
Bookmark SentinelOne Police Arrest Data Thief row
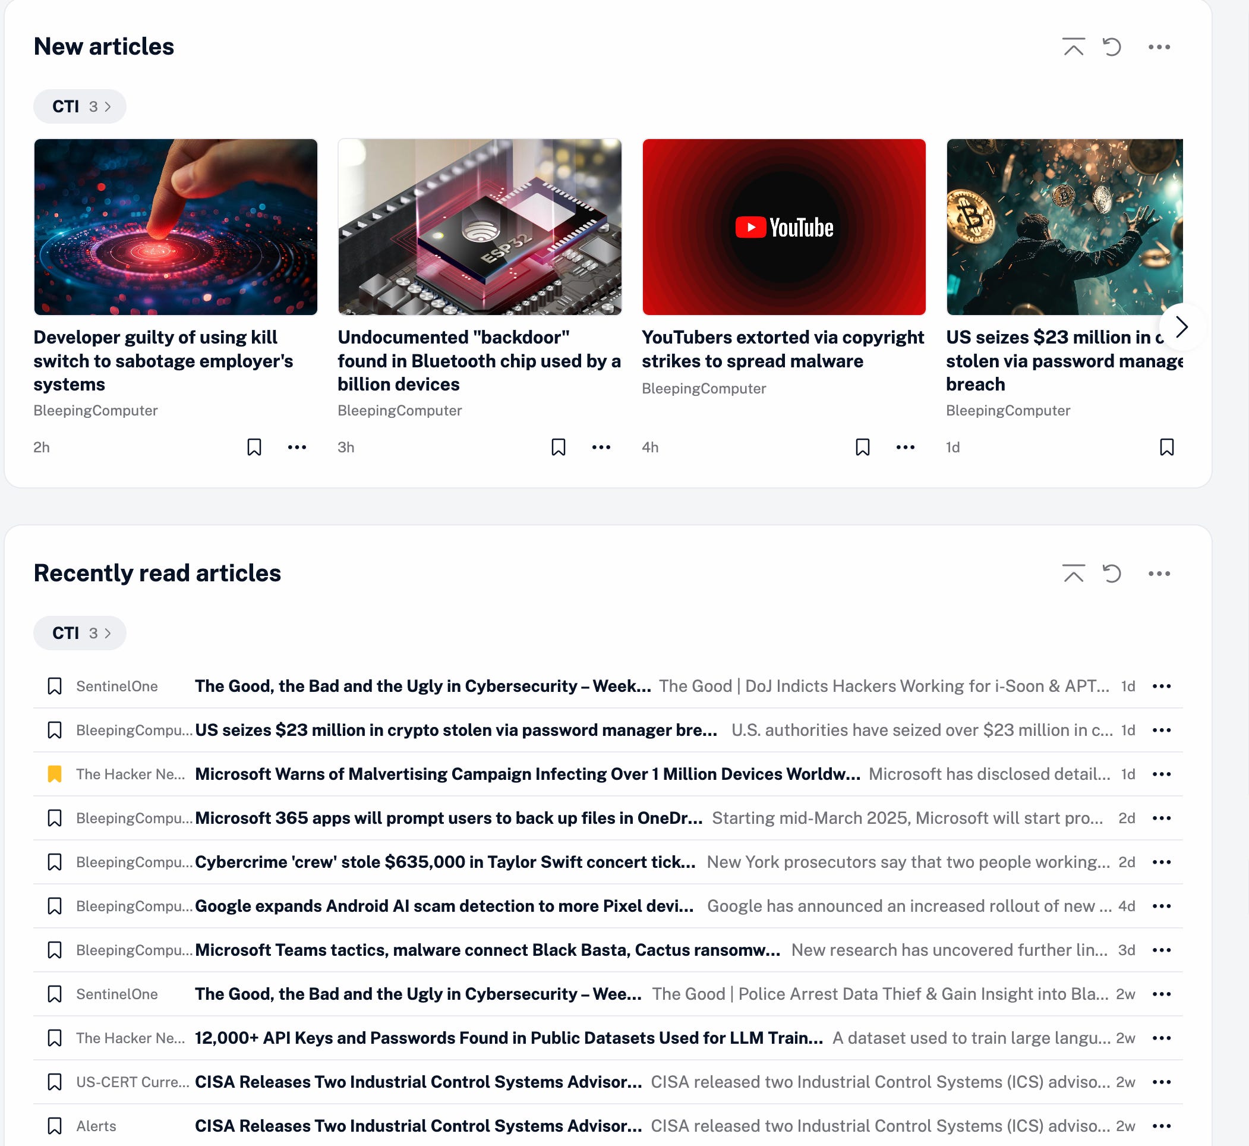click(x=55, y=994)
